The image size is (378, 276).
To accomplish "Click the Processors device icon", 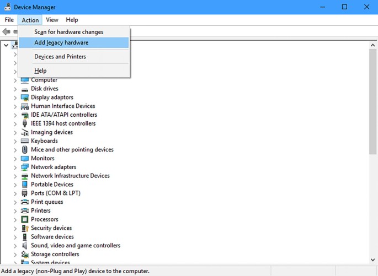I will tap(25, 219).
